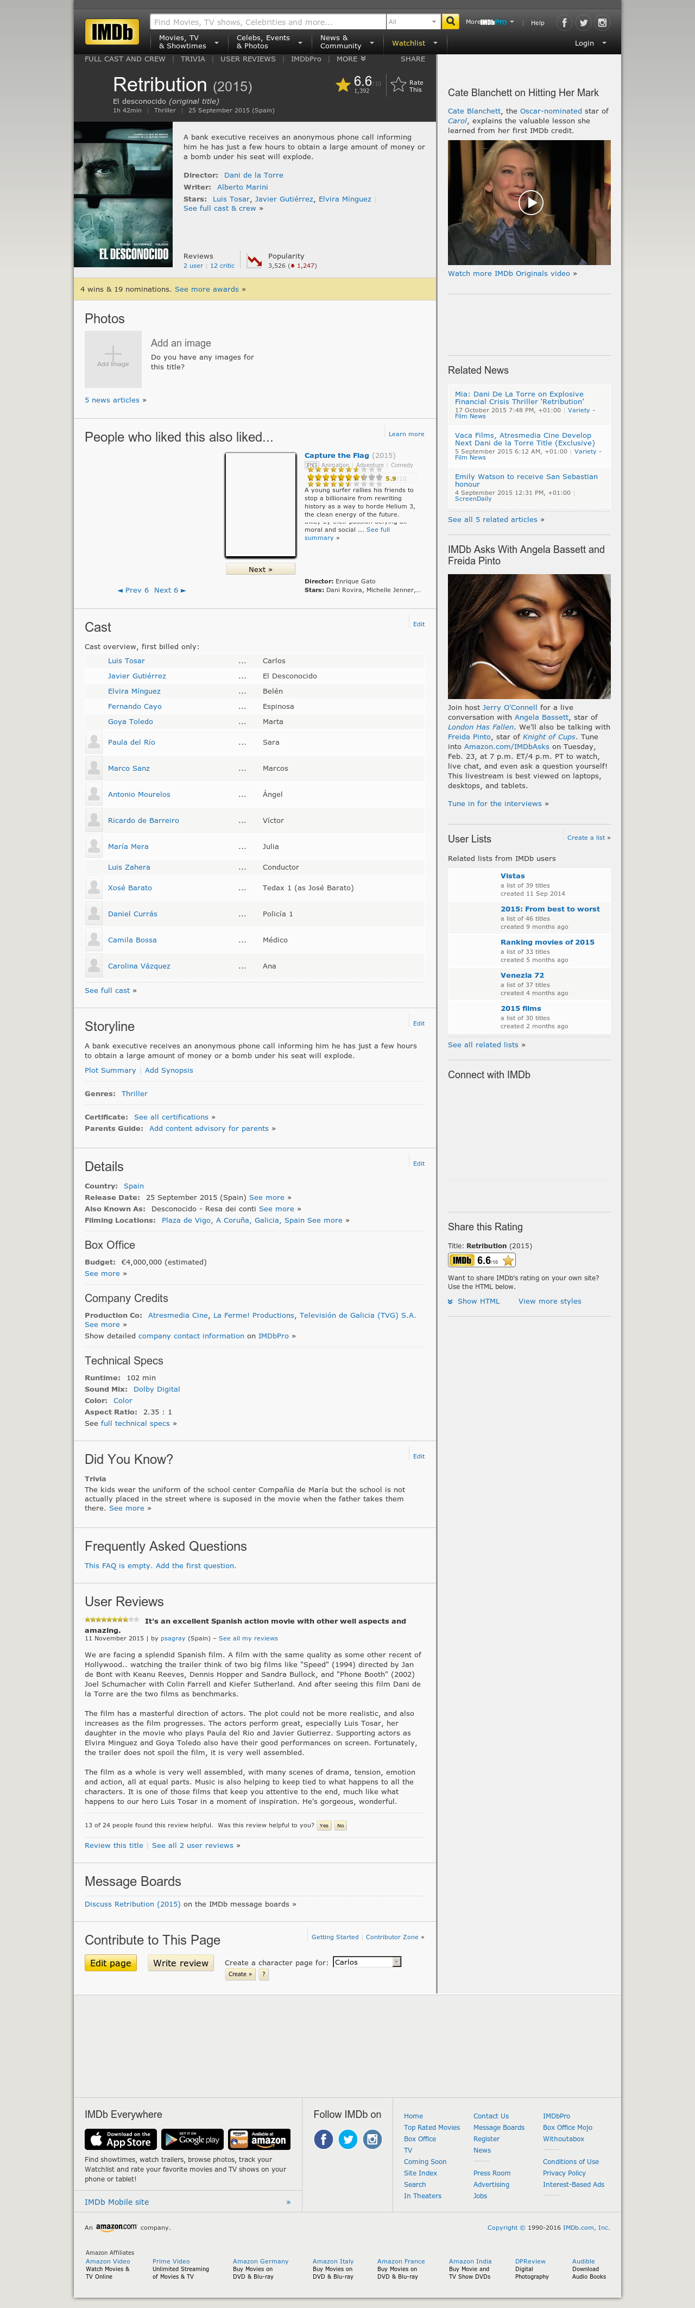Open the Login dropdown

click(x=590, y=43)
